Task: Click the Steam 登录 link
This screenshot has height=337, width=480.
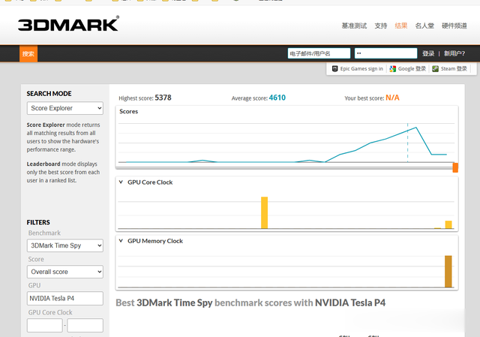Action: click(x=454, y=68)
